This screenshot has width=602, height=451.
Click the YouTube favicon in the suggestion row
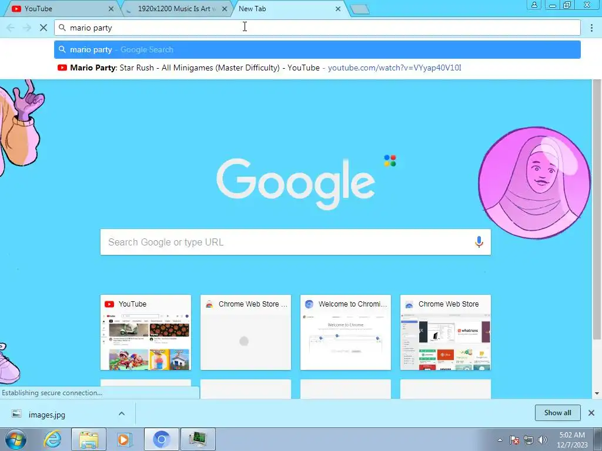coord(62,68)
